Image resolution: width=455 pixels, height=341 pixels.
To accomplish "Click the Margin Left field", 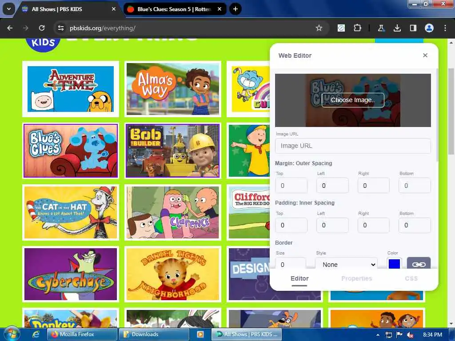I will (332, 186).
